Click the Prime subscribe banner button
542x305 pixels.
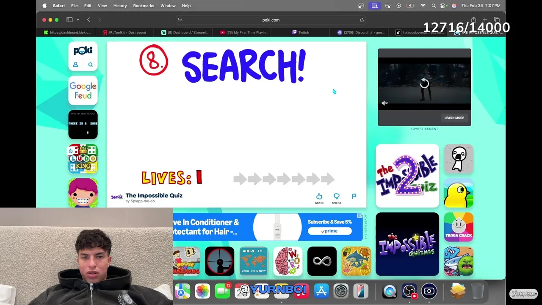tap(329, 231)
